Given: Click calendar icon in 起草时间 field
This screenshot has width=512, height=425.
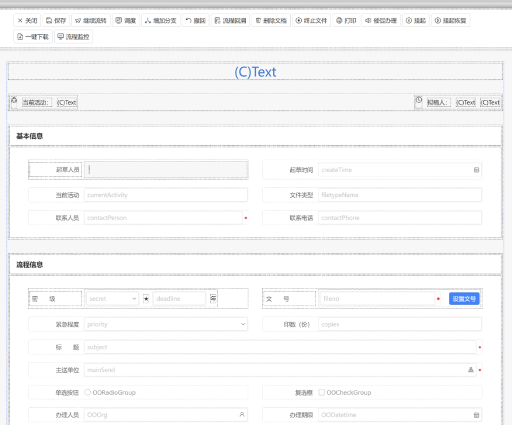Looking at the screenshot, I should 476,170.
